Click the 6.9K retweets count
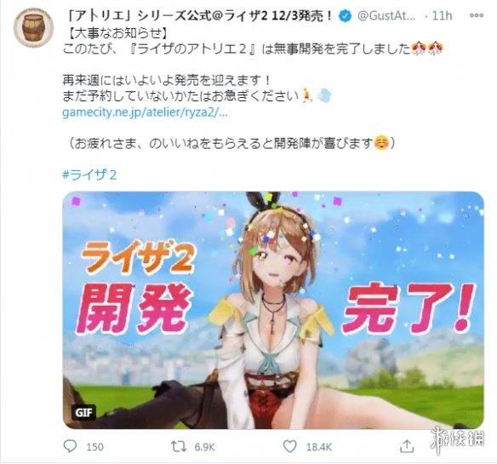This screenshot has height=464, width=497. (x=204, y=447)
